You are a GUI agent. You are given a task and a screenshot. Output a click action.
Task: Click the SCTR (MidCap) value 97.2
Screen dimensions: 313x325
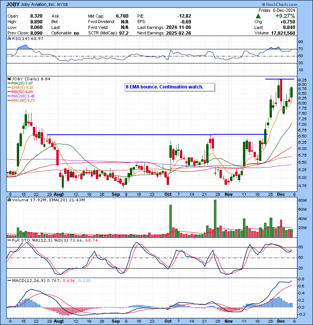click(124, 33)
